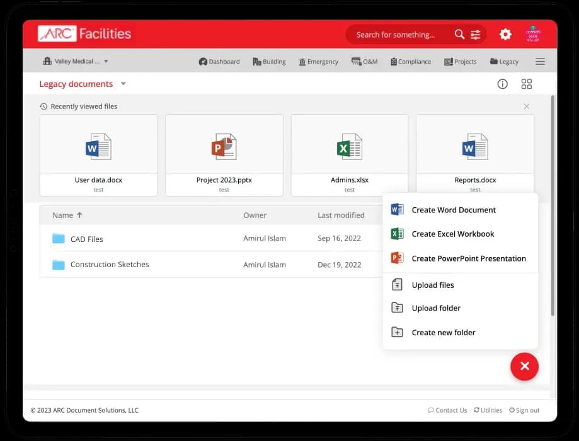
Task: Expand the Legacy documents dropdown
Action: point(123,84)
